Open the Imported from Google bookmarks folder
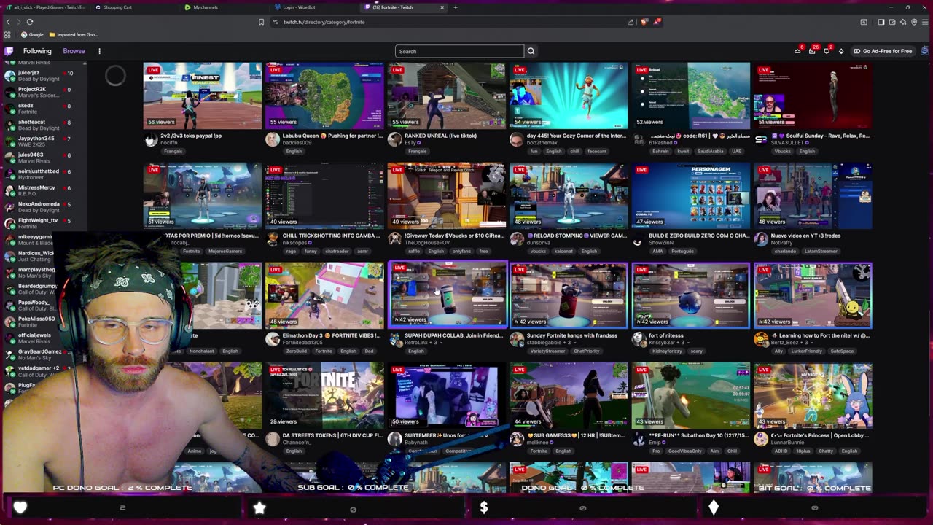Viewport: 933px width, 525px height. [x=72, y=34]
